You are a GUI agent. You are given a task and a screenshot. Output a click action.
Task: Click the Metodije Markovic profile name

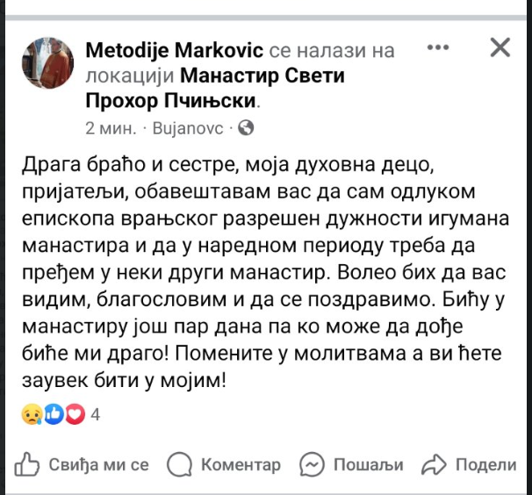point(174,51)
